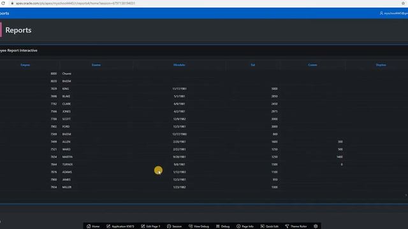Select employee name cell KING

66,89
